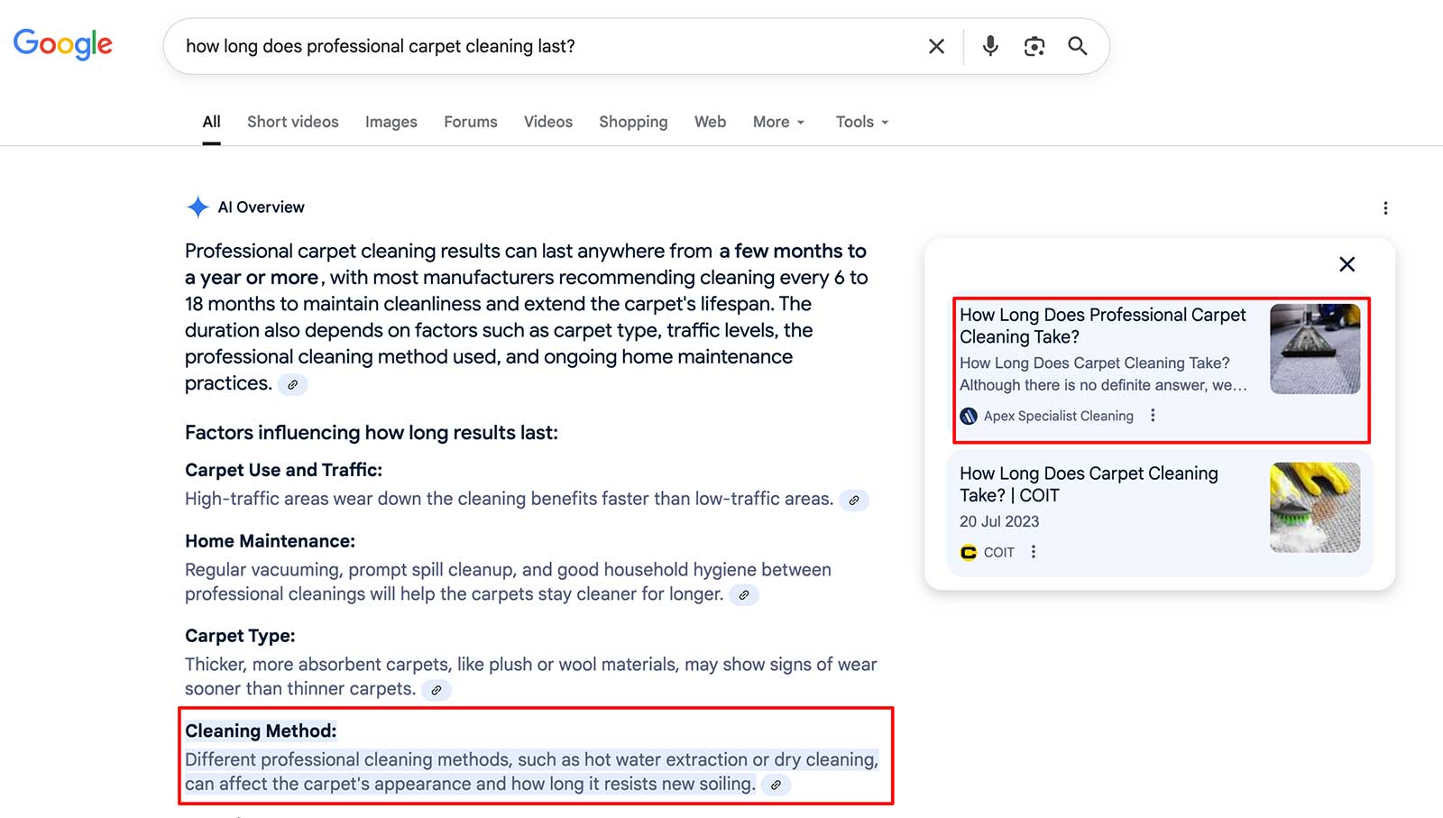
Task: Click the COIT article glove thumbnail
Action: pyautogui.click(x=1314, y=508)
